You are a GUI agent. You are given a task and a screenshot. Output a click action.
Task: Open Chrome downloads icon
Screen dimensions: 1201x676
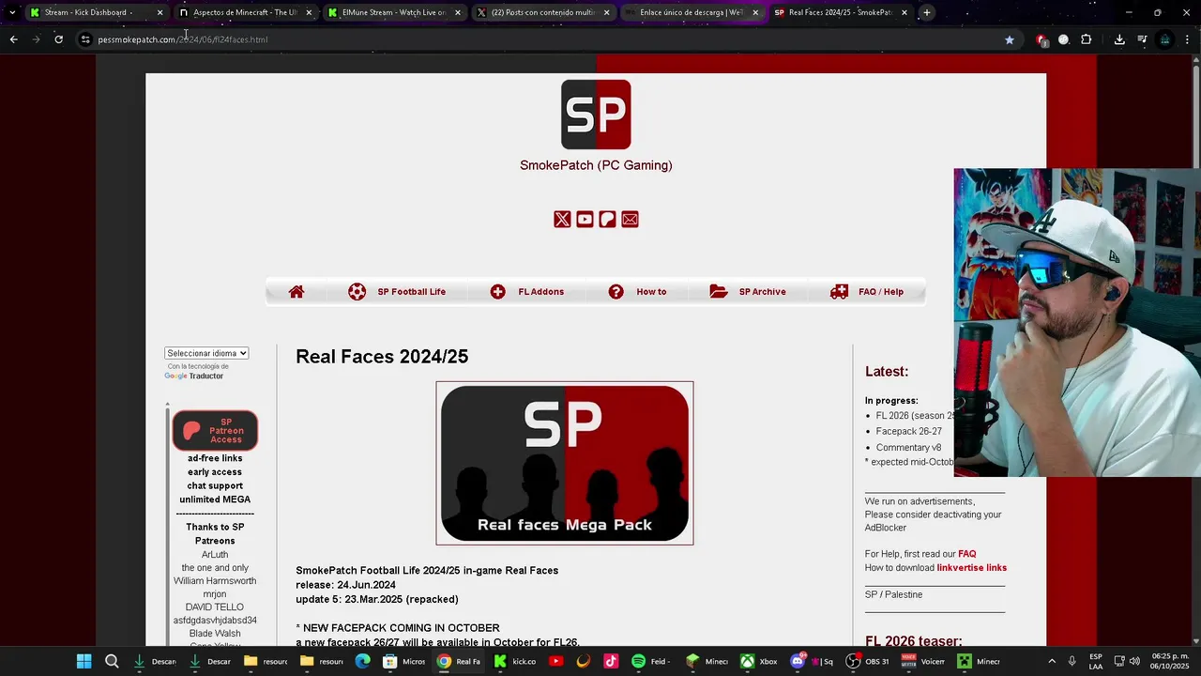(1119, 39)
